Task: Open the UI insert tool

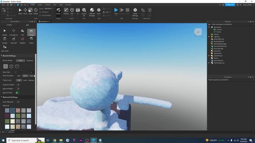Action: coord(78,12)
